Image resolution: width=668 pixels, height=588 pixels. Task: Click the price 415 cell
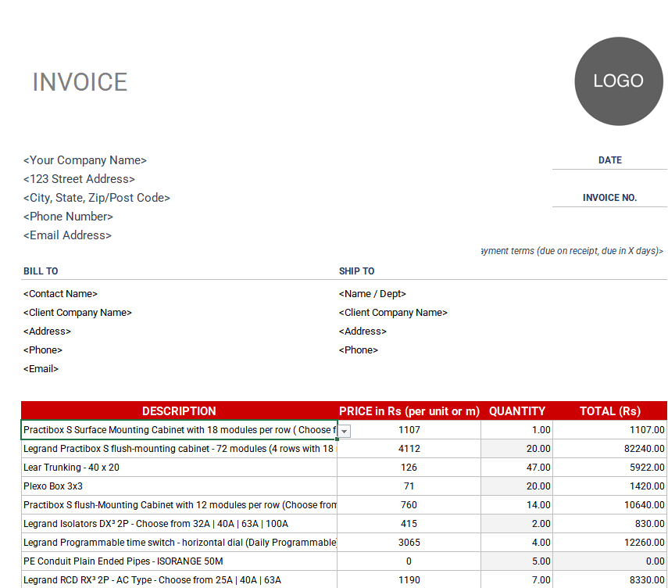tap(409, 524)
